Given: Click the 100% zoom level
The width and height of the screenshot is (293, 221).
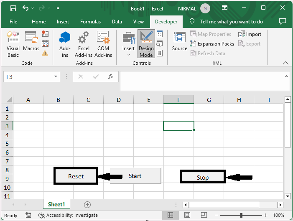Looking at the screenshot, I should pyautogui.click(x=278, y=215).
